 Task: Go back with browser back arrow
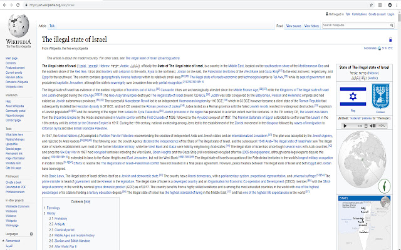(4, 5)
